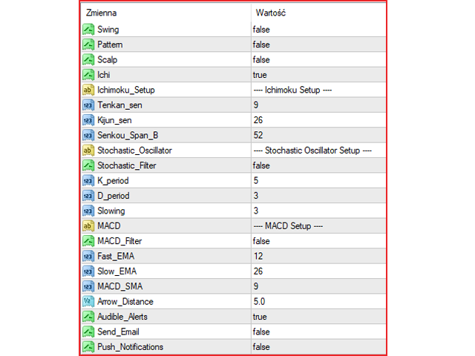Edit the Tenkan_sen value 9

256,105
